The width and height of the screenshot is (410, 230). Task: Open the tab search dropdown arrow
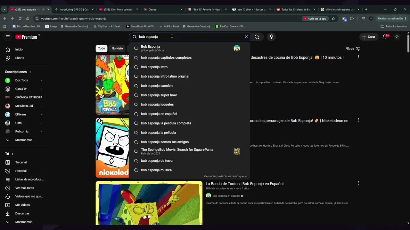pyautogui.click(x=4, y=9)
